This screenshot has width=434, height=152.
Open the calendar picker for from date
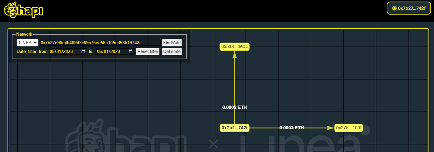84,52
